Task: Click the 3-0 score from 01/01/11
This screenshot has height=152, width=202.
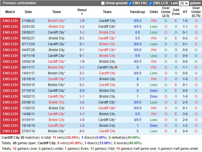Action: pyautogui.click(x=82, y=120)
